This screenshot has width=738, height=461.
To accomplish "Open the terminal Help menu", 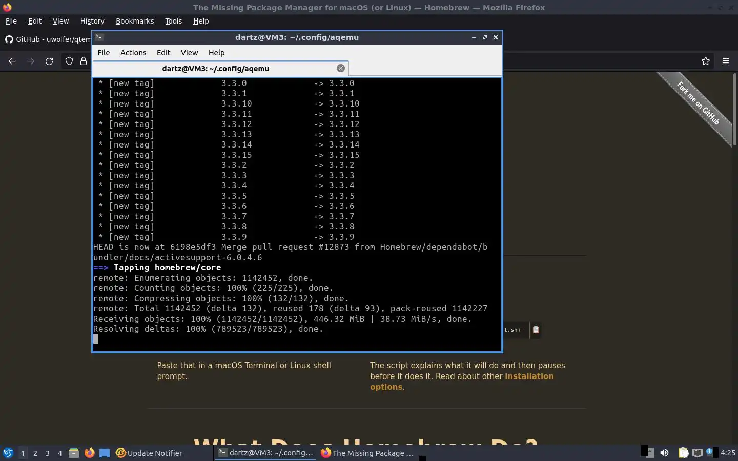I will [x=216, y=53].
